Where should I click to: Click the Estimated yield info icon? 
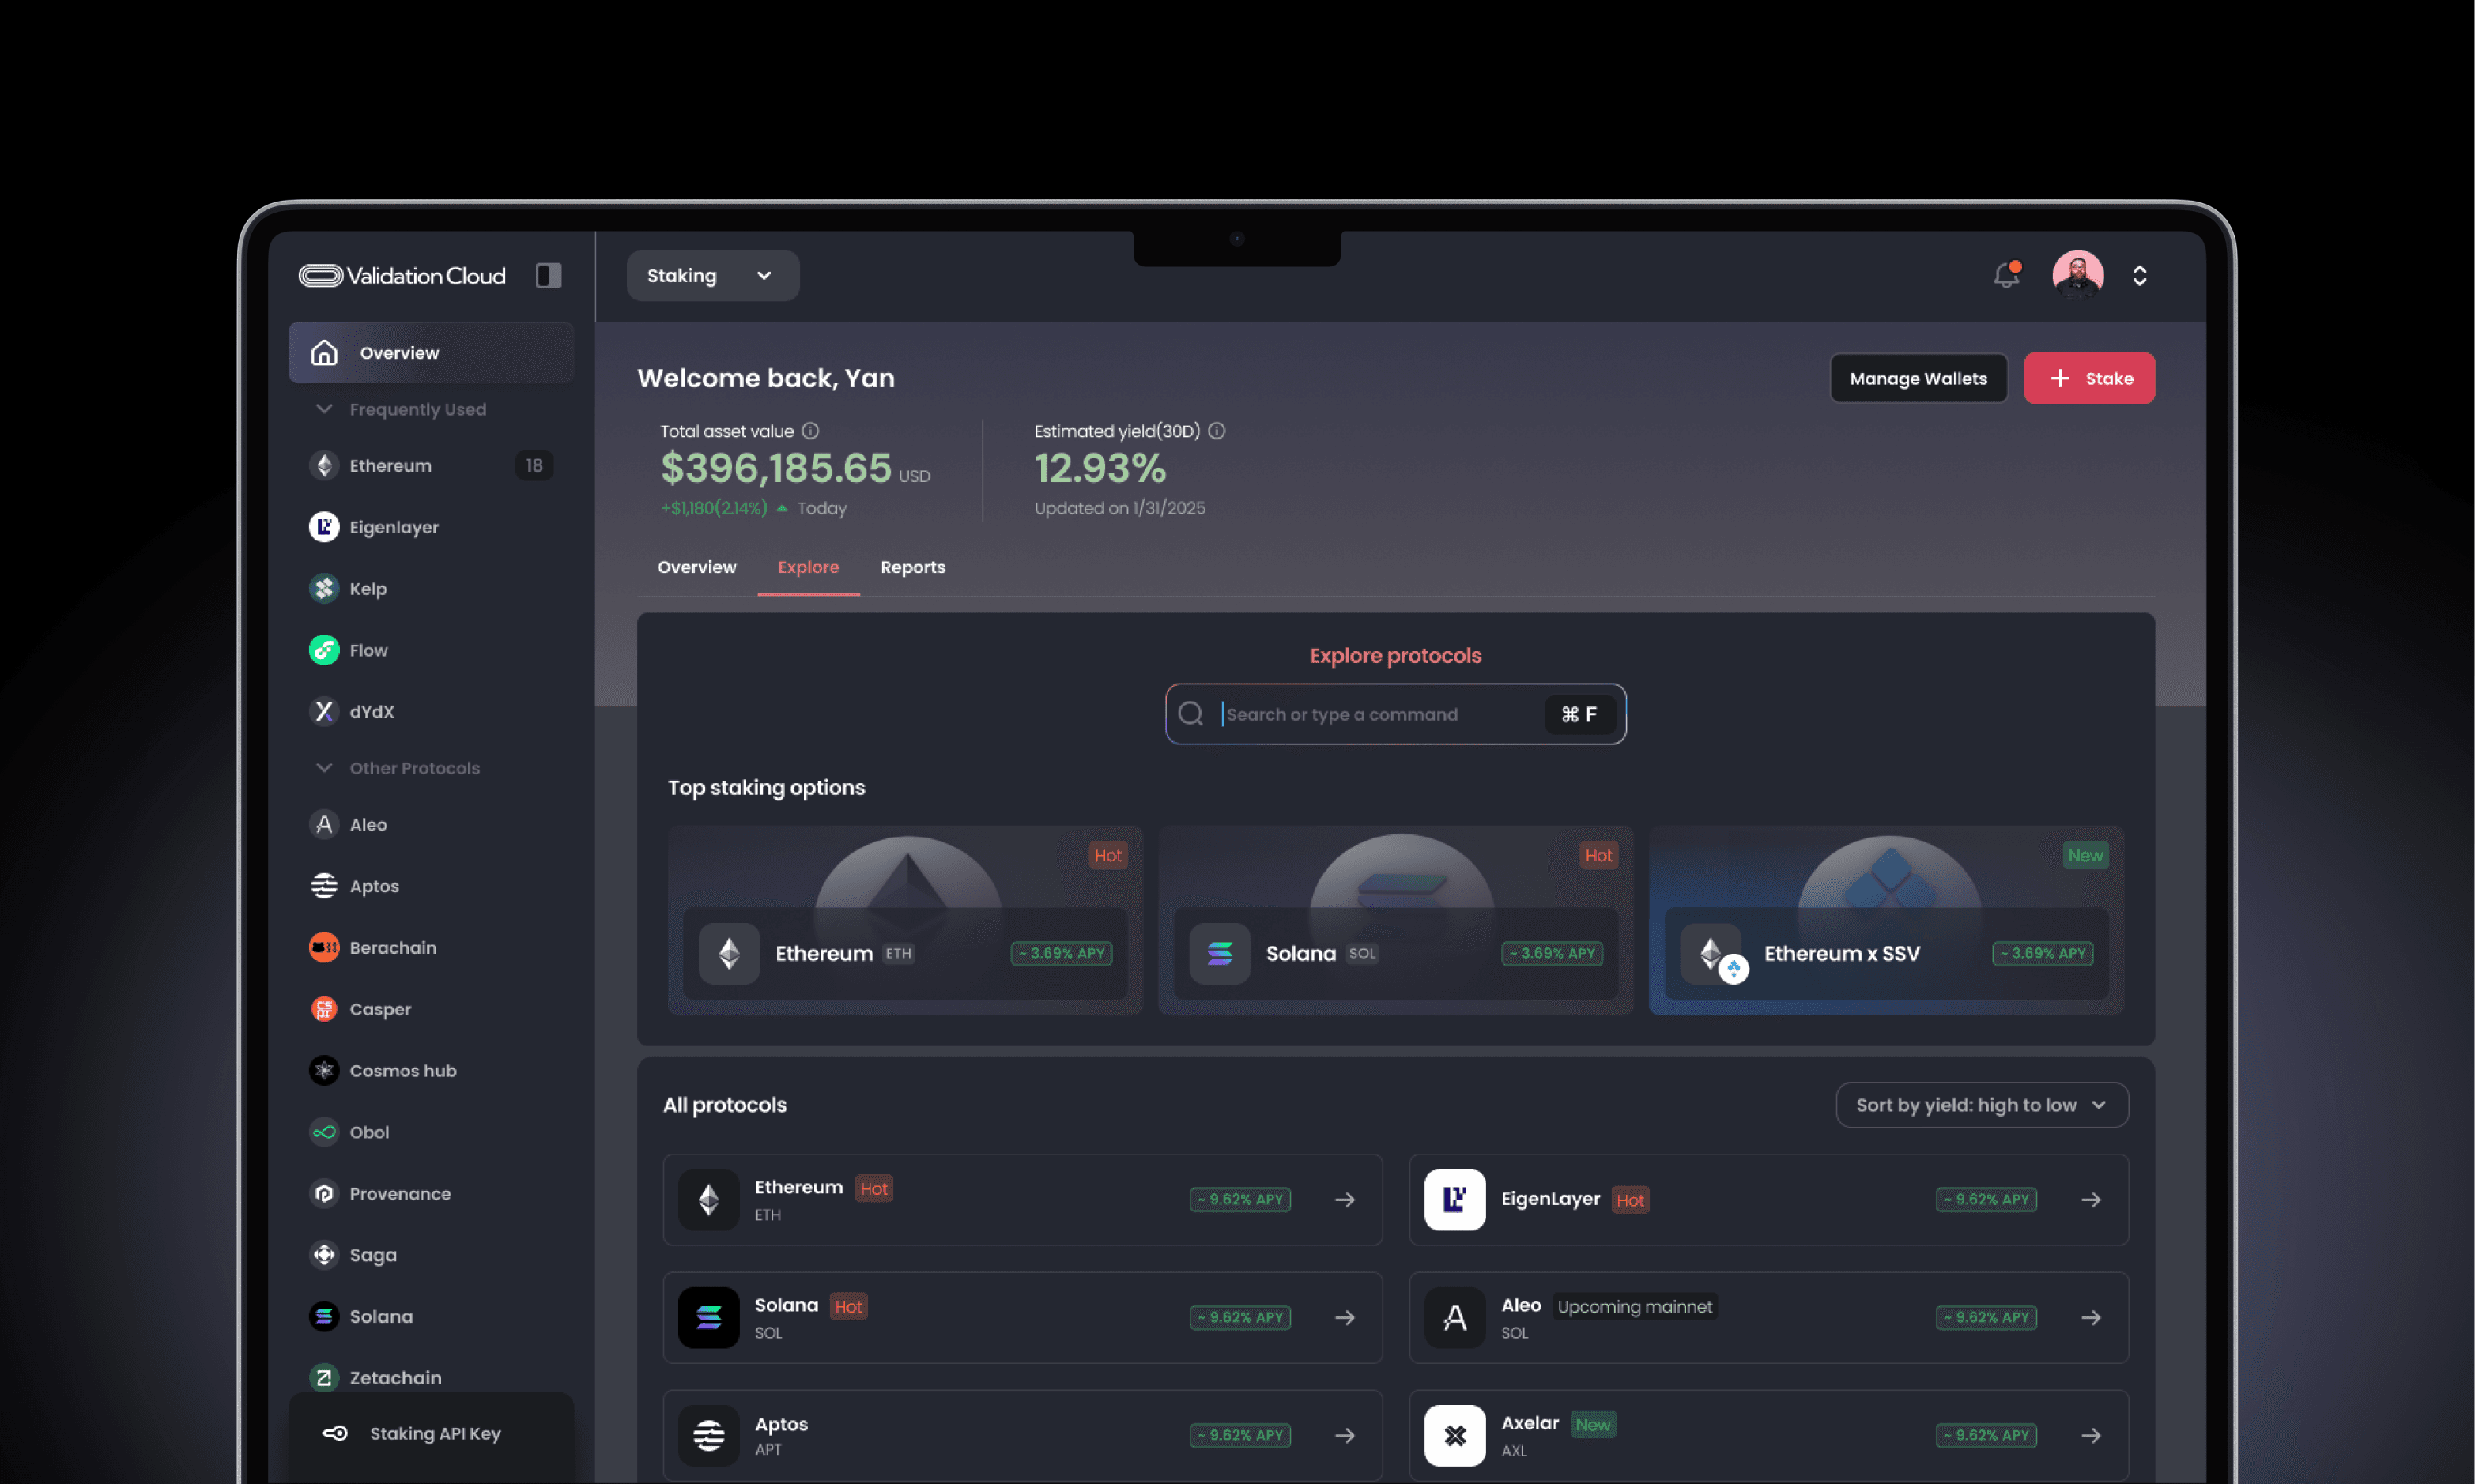1217,431
